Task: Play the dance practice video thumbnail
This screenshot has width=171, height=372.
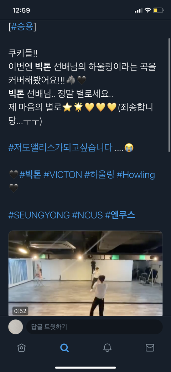Action: [x=85, y=273]
